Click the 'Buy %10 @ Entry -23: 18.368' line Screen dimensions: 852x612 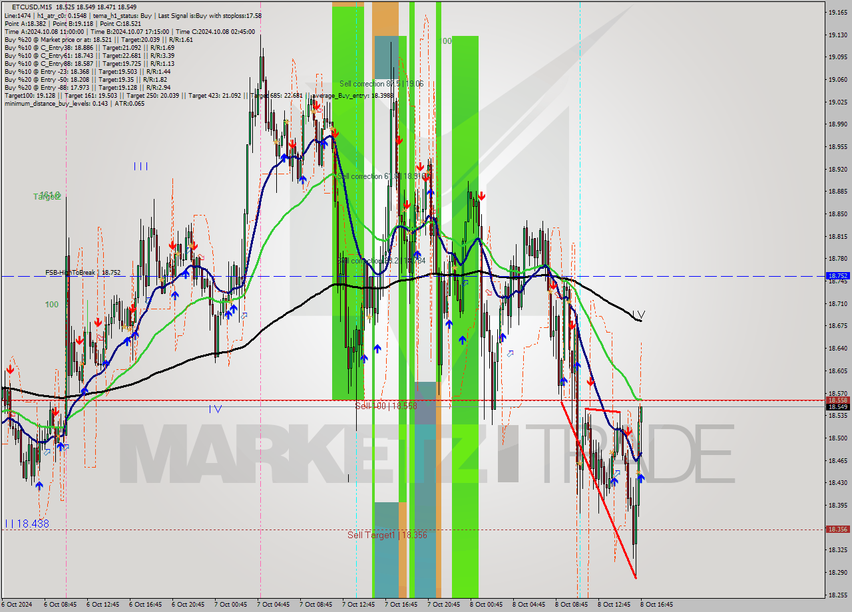[x=87, y=71]
